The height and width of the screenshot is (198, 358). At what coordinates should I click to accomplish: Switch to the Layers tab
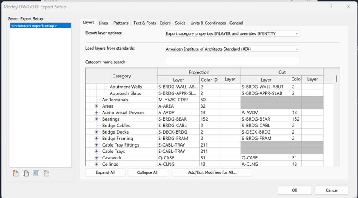[x=88, y=22]
